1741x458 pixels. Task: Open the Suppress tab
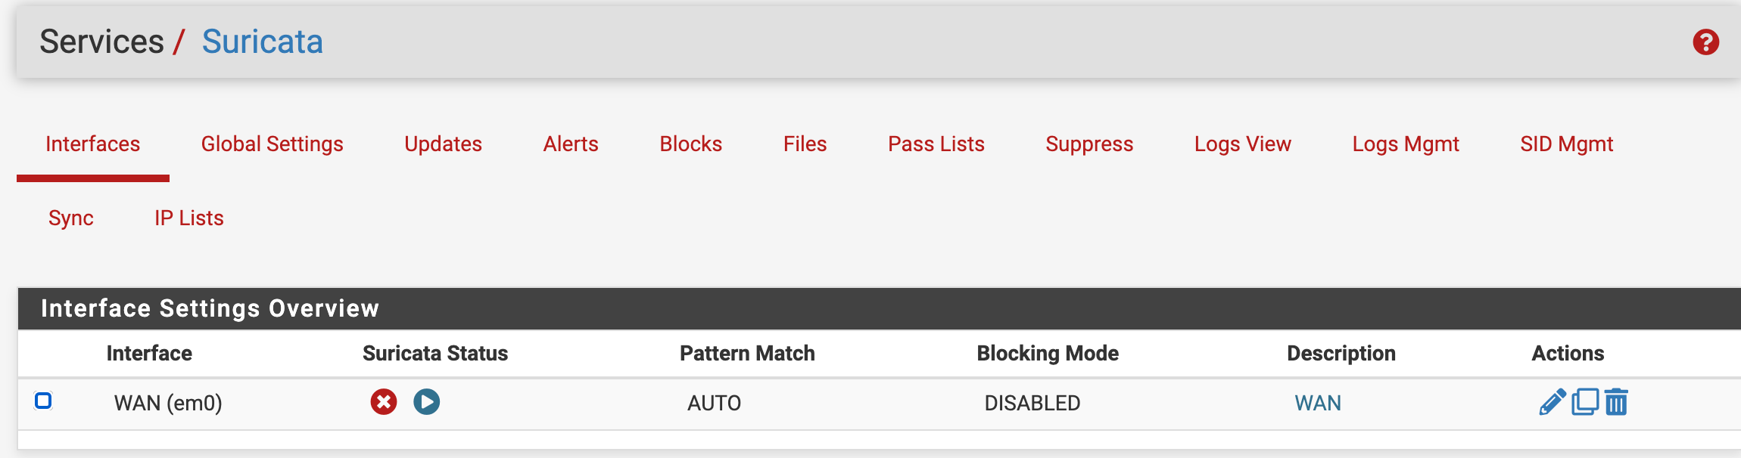point(1089,144)
